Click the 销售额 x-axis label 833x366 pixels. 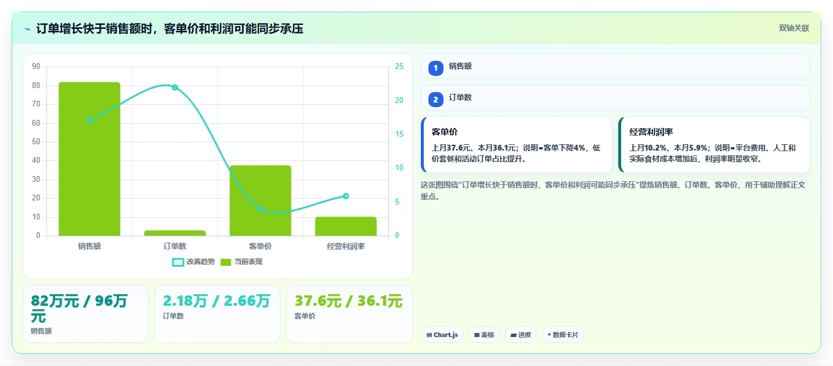pos(89,246)
